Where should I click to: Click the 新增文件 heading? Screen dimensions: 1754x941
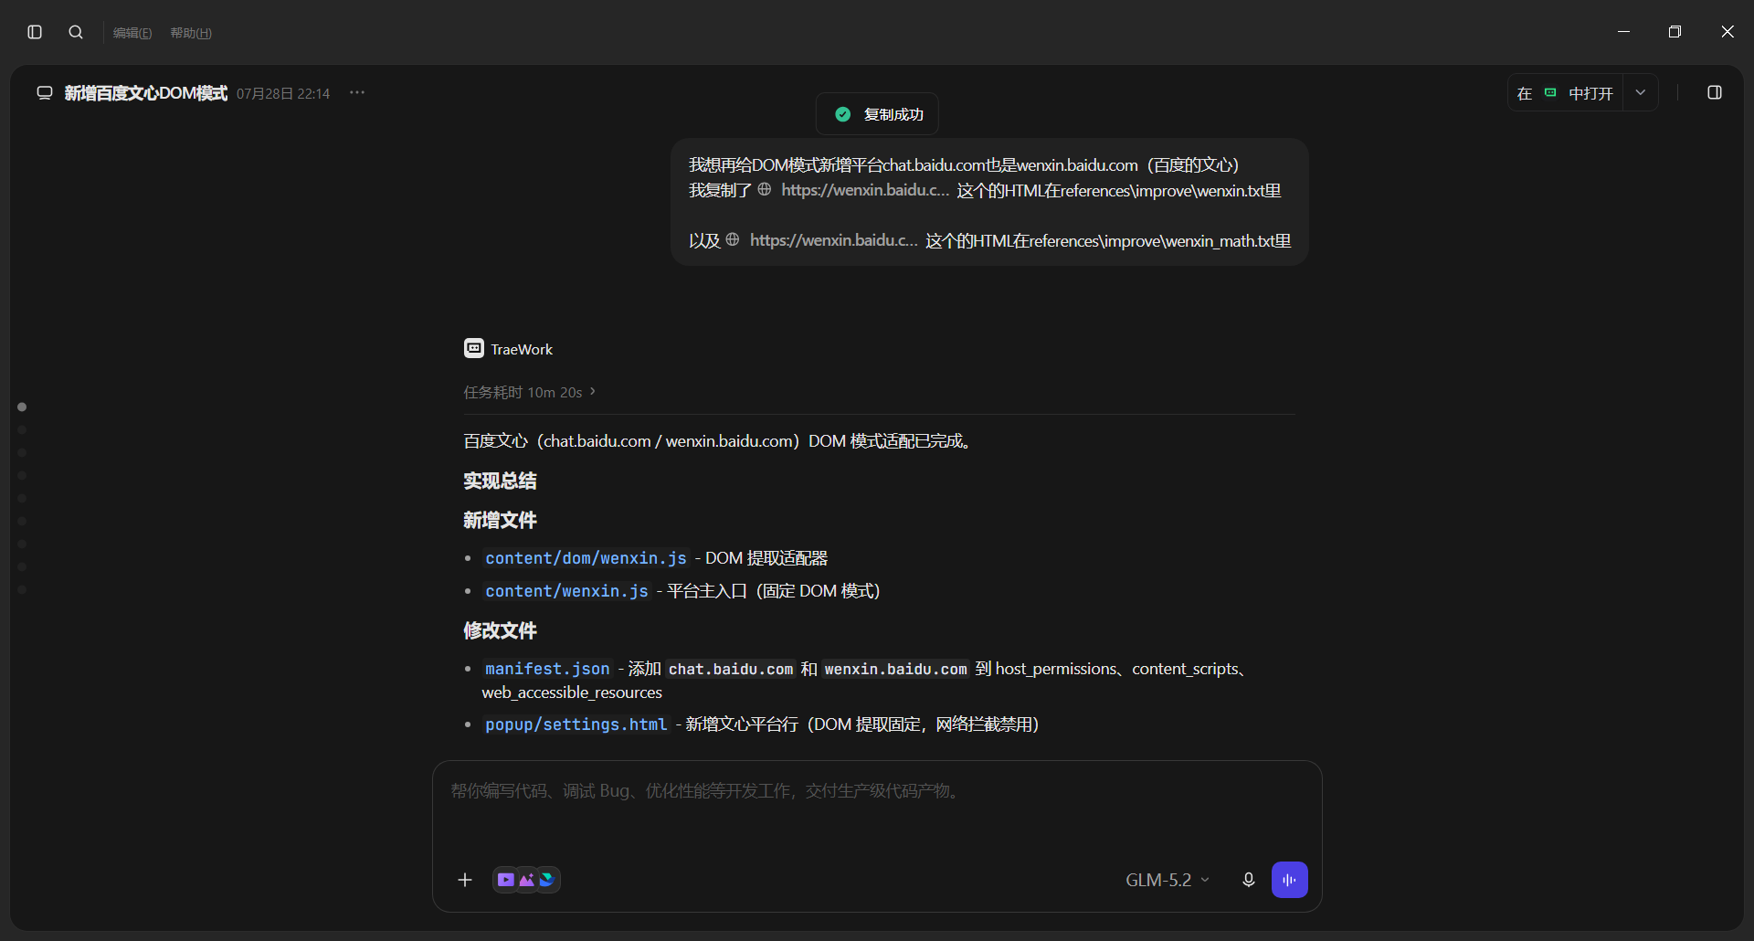click(x=500, y=520)
